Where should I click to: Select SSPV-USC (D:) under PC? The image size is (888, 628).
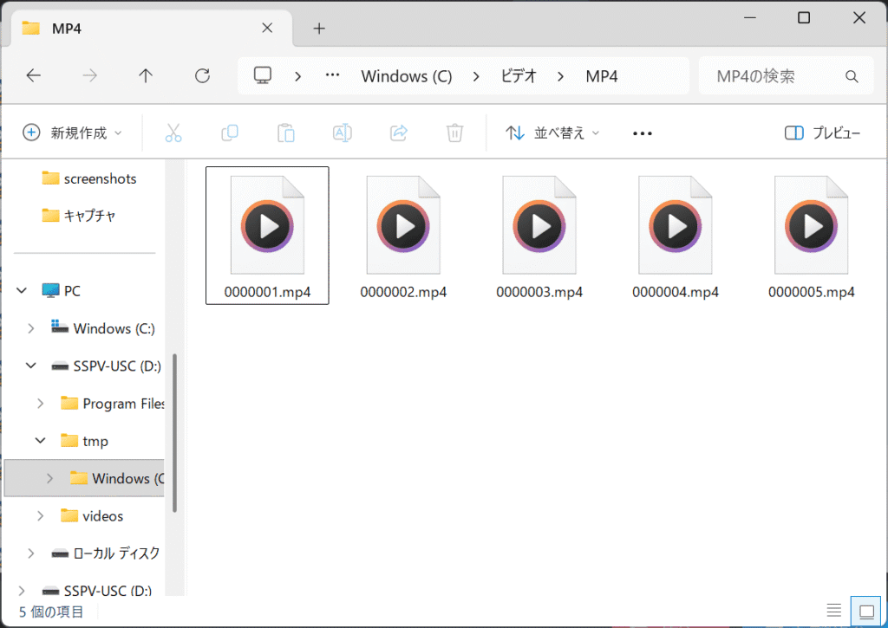[x=106, y=366]
